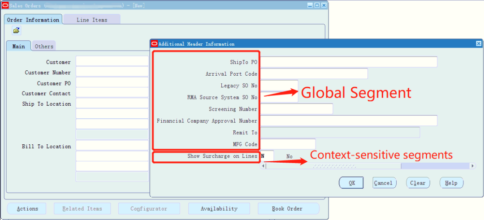Open Help from the dialog
Viewport: 484px width, 220px height.
[x=451, y=183]
